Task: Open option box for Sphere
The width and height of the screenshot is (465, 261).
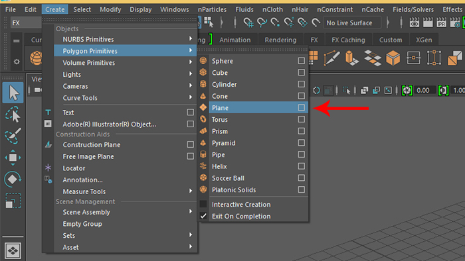Action: tap(302, 60)
